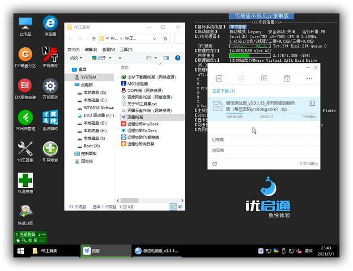Open 工具(T) menu
Screen dimensions: 353x271
[x=126, y=49]
